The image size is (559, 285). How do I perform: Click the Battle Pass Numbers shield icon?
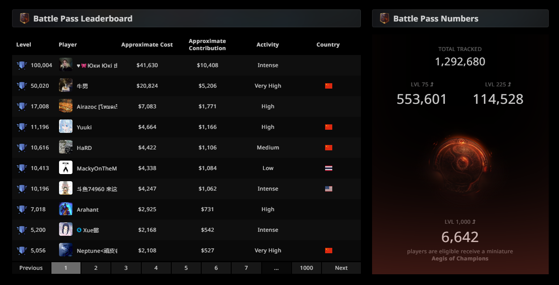click(x=384, y=19)
